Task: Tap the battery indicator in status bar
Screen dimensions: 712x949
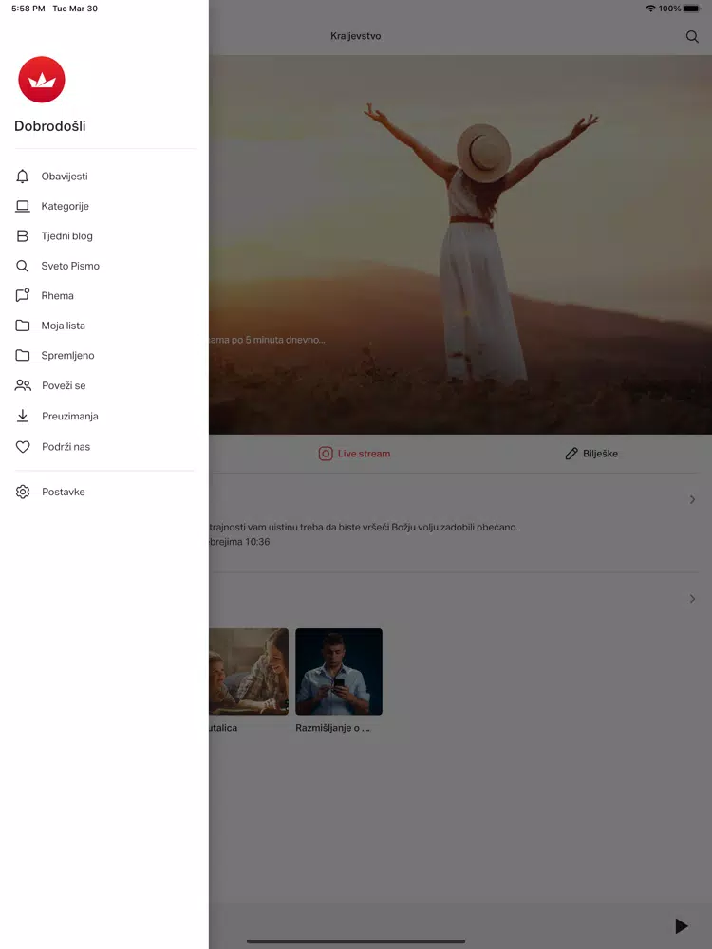Action: 691,9
